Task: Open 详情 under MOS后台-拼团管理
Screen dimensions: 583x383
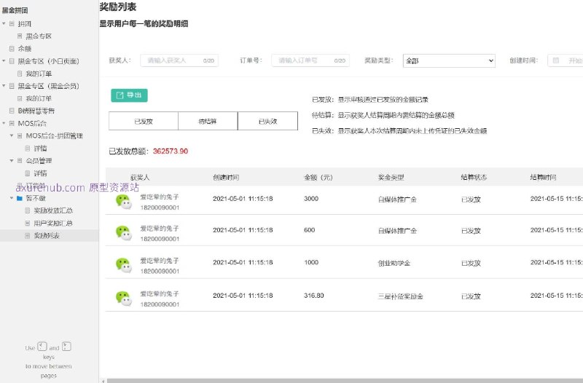Action: click(40, 149)
